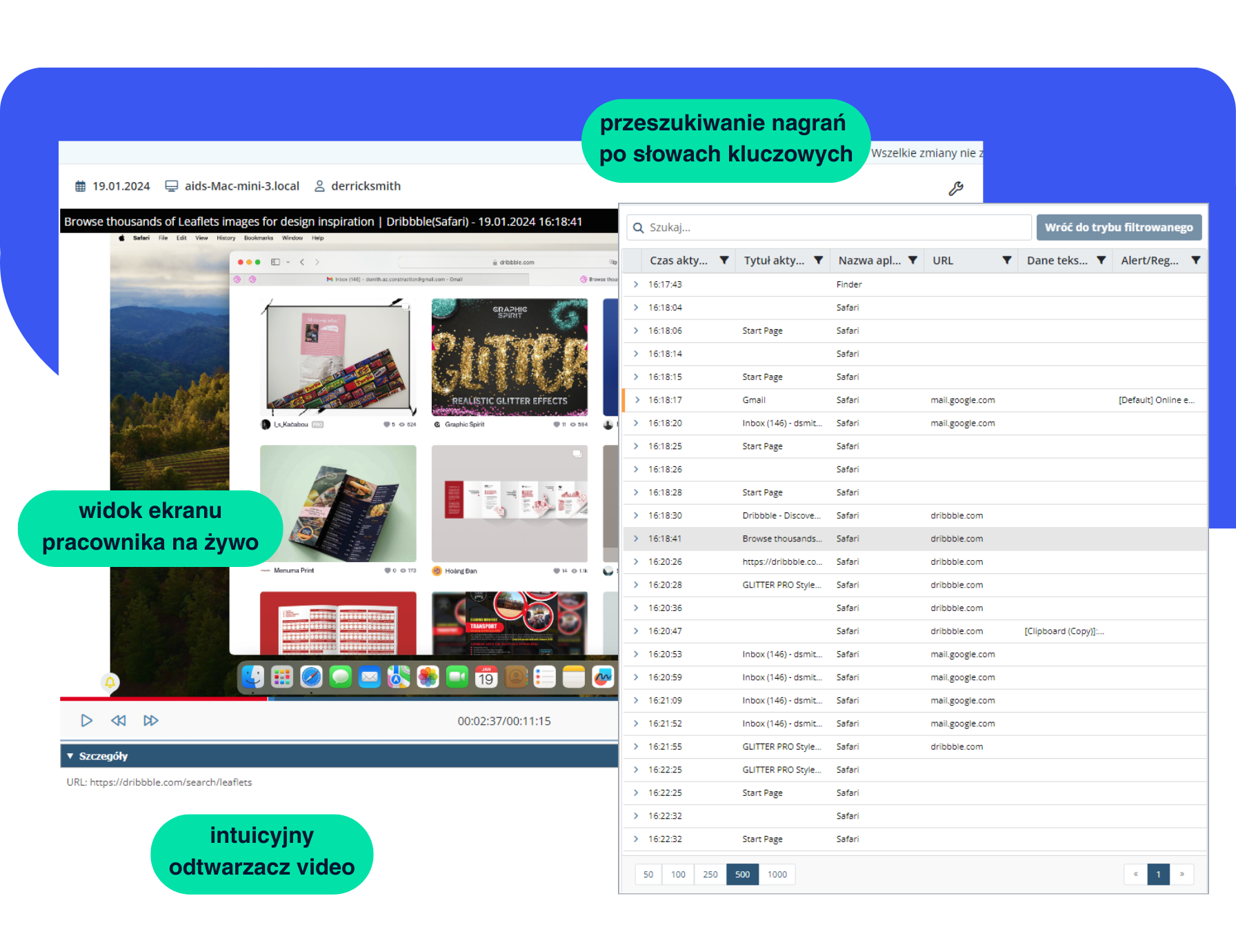Image resolution: width=1236 pixels, height=927 pixels.
Task: Select 250 rows per page
Action: coord(710,875)
